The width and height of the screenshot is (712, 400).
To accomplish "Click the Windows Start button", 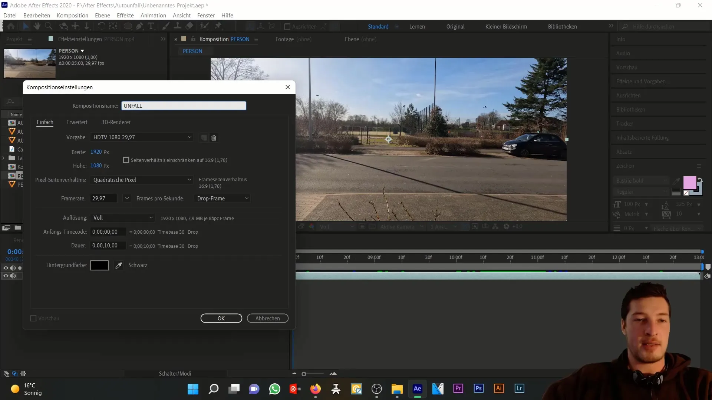I will point(193,389).
